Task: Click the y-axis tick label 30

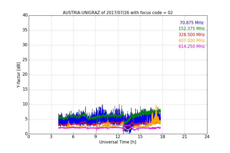Action: tap(25, 45)
